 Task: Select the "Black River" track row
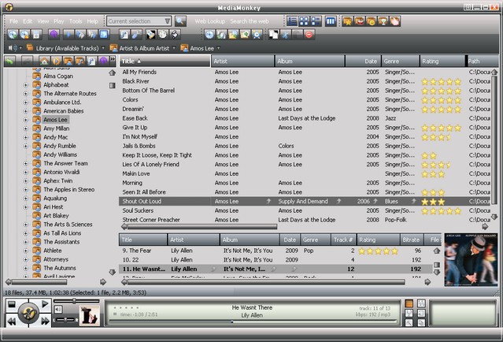[x=305, y=81]
